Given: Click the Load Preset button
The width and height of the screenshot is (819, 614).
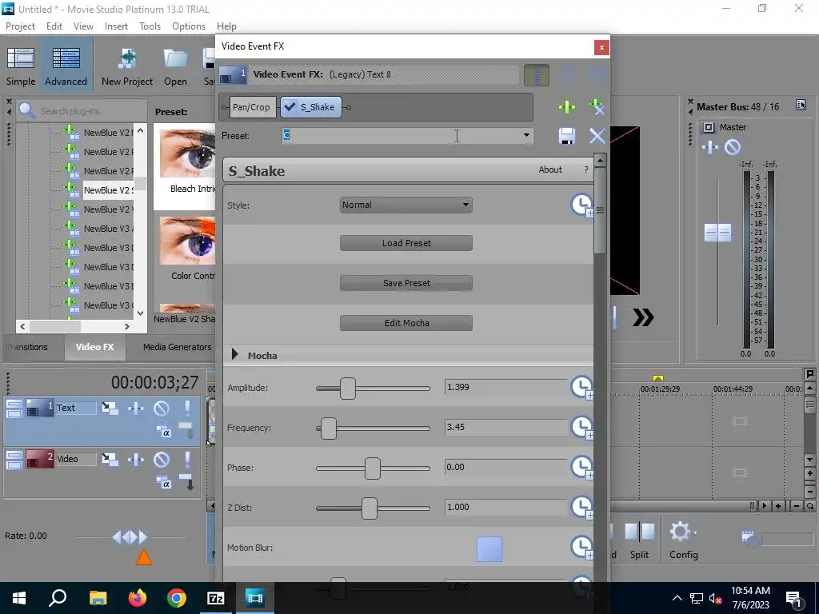Looking at the screenshot, I should click(x=406, y=243).
